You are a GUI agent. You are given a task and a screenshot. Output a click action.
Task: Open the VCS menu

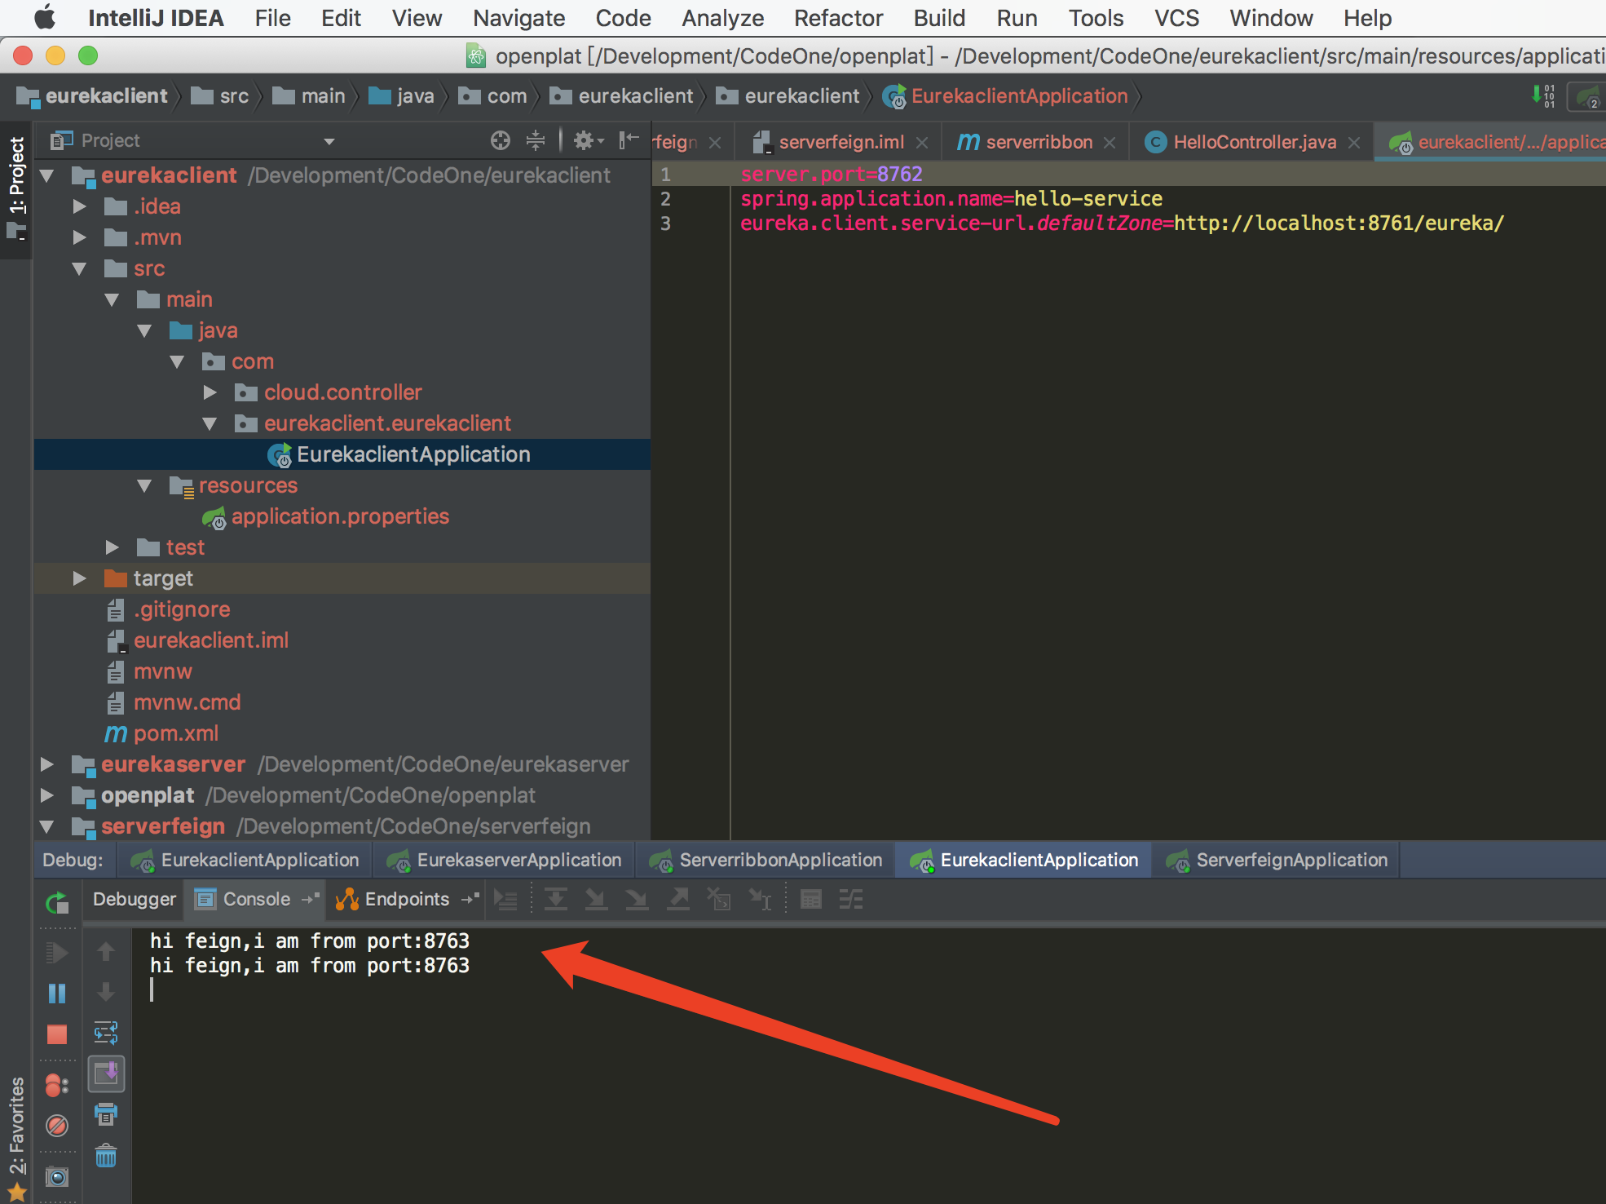[1176, 18]
